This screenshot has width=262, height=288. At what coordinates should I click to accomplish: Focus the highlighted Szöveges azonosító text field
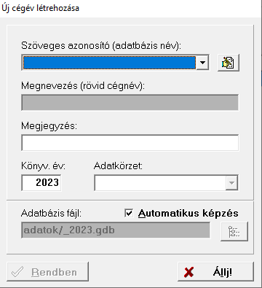click(109, 63)
